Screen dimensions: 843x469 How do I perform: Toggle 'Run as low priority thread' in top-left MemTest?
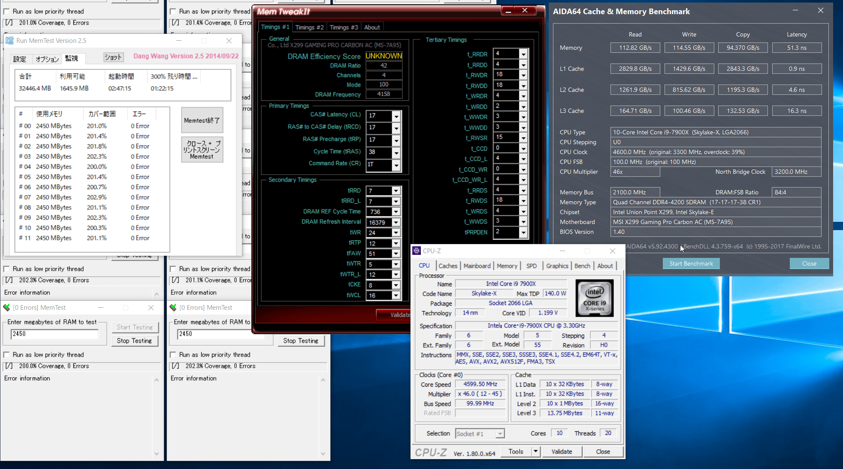[6, 11]
